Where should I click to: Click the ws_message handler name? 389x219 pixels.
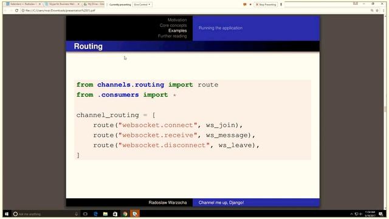point(227,135)
